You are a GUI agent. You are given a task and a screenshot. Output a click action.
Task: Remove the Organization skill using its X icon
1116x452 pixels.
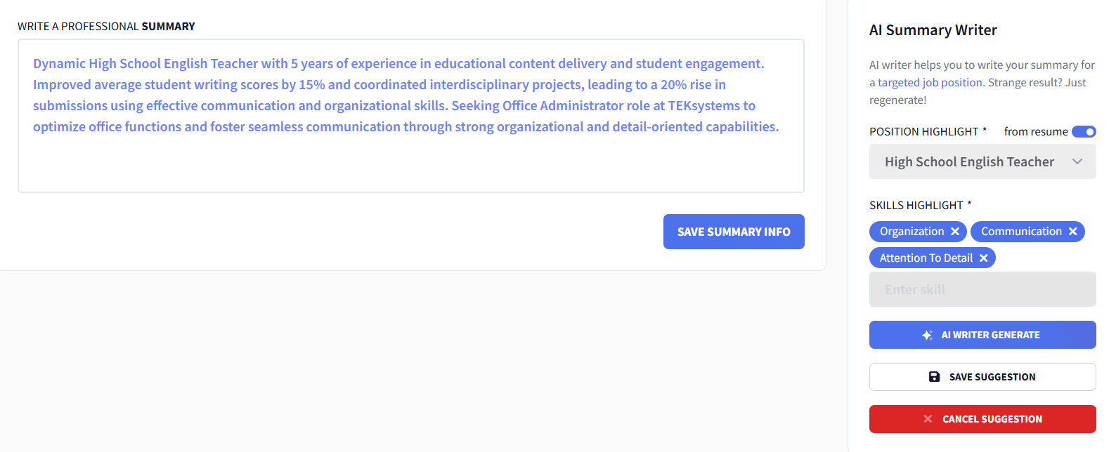(956, 231)
